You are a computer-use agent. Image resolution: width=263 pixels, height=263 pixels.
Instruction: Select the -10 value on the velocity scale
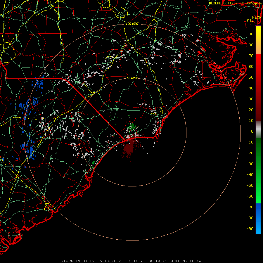[x=250, y=142]
